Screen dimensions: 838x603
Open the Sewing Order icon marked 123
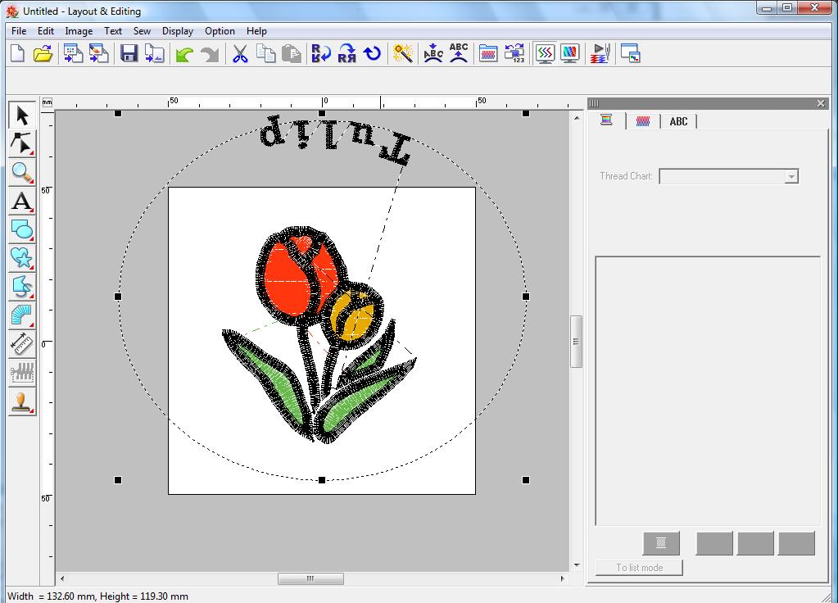tap(514, 53)
